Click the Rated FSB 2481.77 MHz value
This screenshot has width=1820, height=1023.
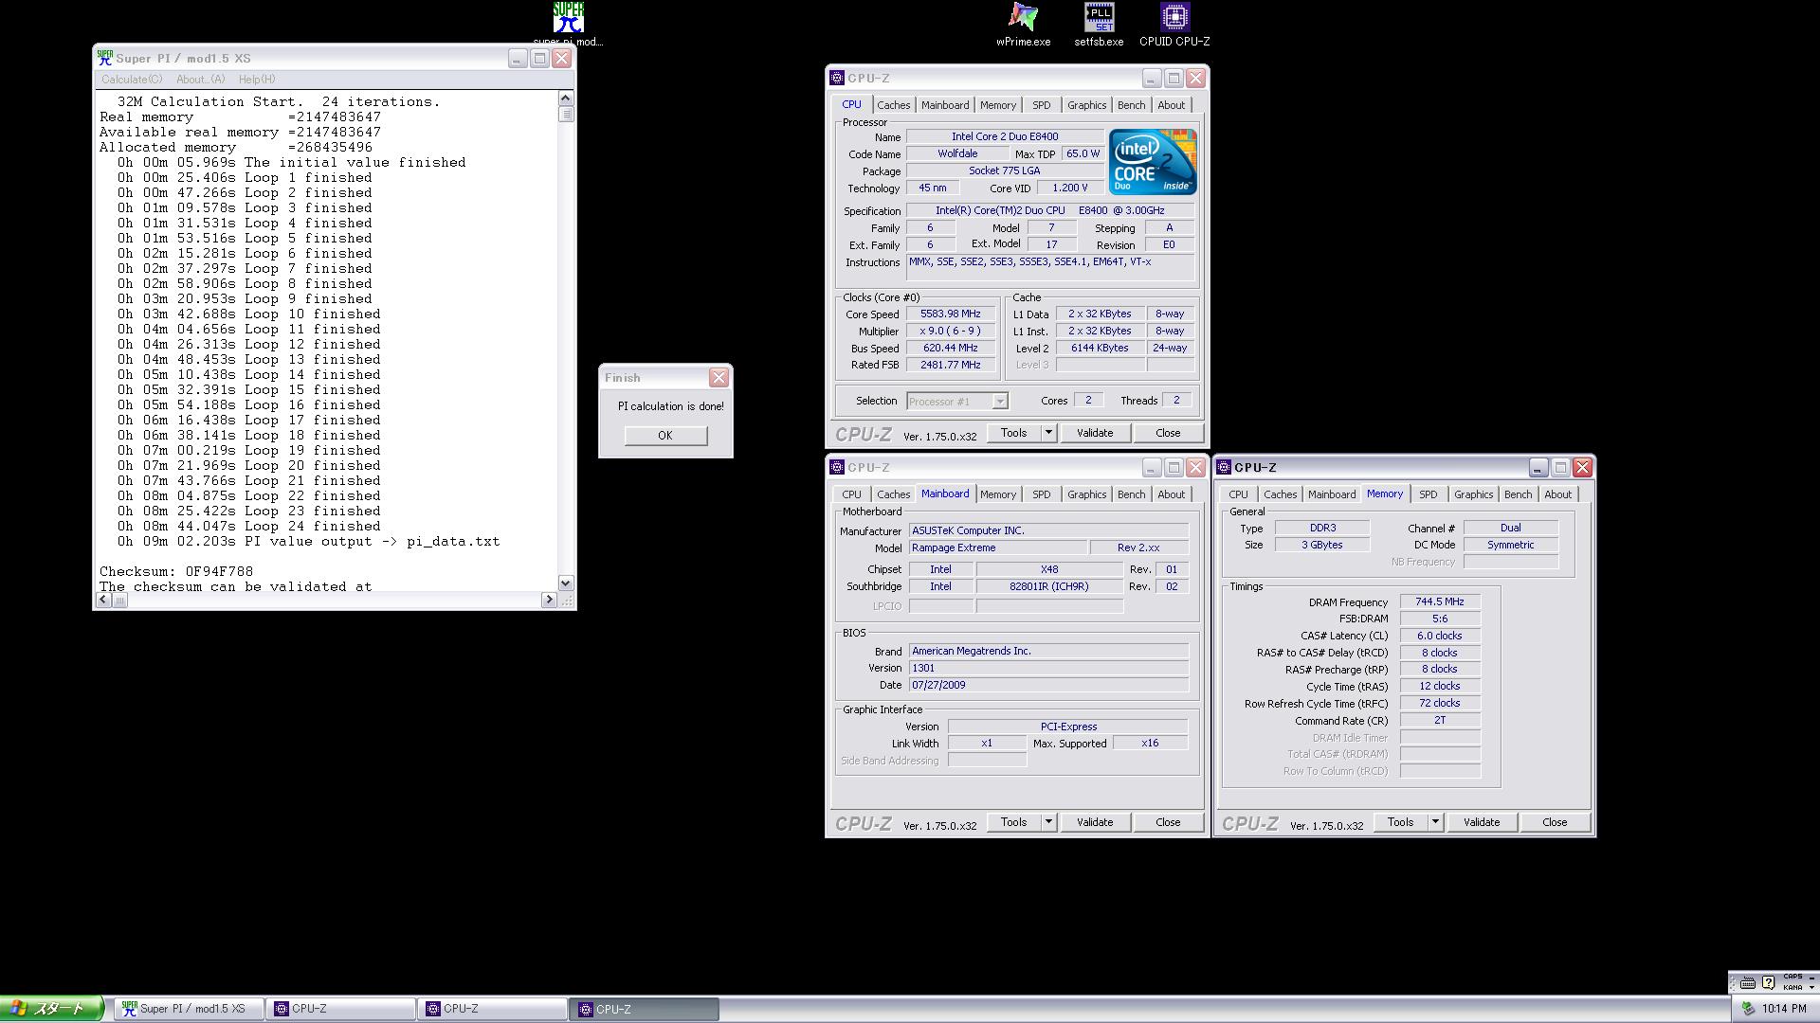(x=950, y=366)
